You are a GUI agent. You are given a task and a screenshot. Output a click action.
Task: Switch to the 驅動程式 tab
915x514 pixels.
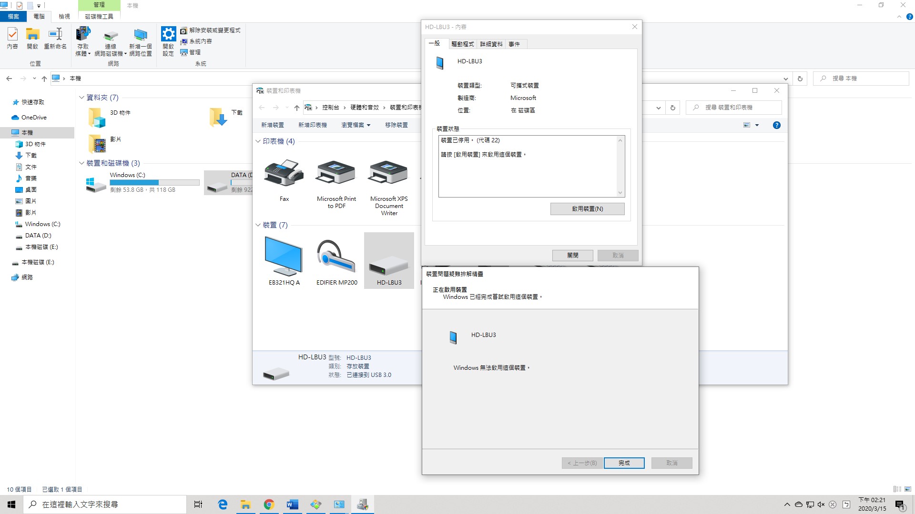click(462, 44)
